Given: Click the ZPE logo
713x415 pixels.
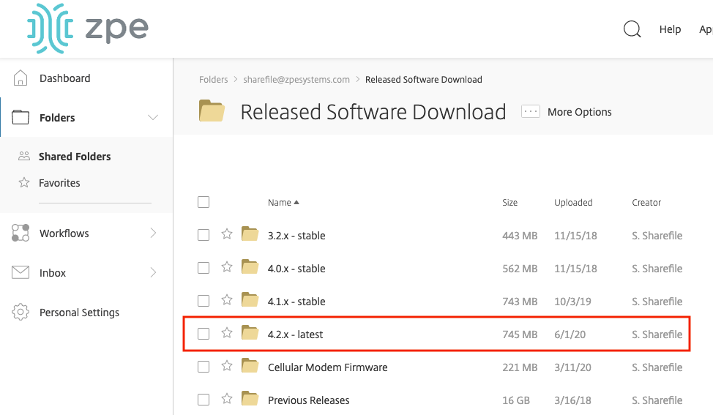Looking at the screenshot, I should click(88, 29).
